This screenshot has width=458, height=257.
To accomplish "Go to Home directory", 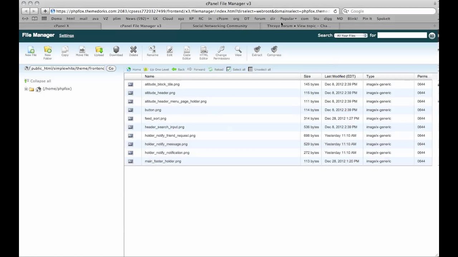I will [x=134, y=69].
